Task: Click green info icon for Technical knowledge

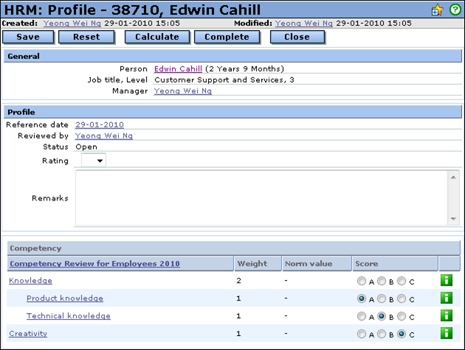Action: [x=445, y=316]
